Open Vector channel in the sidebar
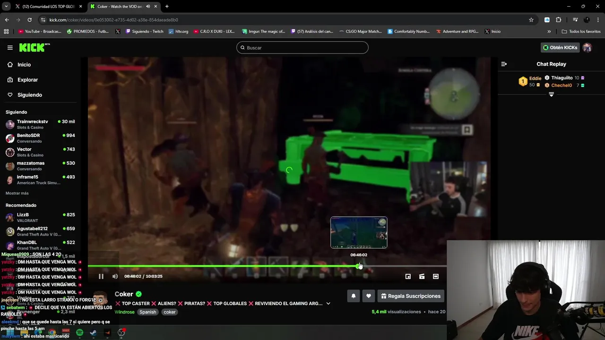This screenshot has height=340, width=605. [x=40, y=152]
